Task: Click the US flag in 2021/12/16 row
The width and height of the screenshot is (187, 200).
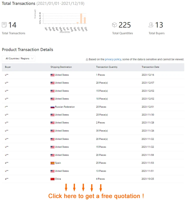Action: point(52,75)
